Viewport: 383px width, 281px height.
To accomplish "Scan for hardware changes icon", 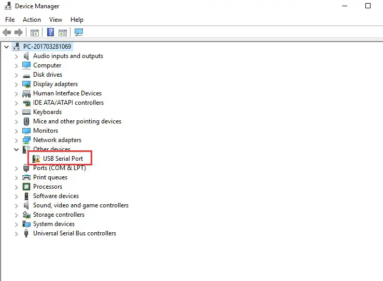I will coord(79,32).
